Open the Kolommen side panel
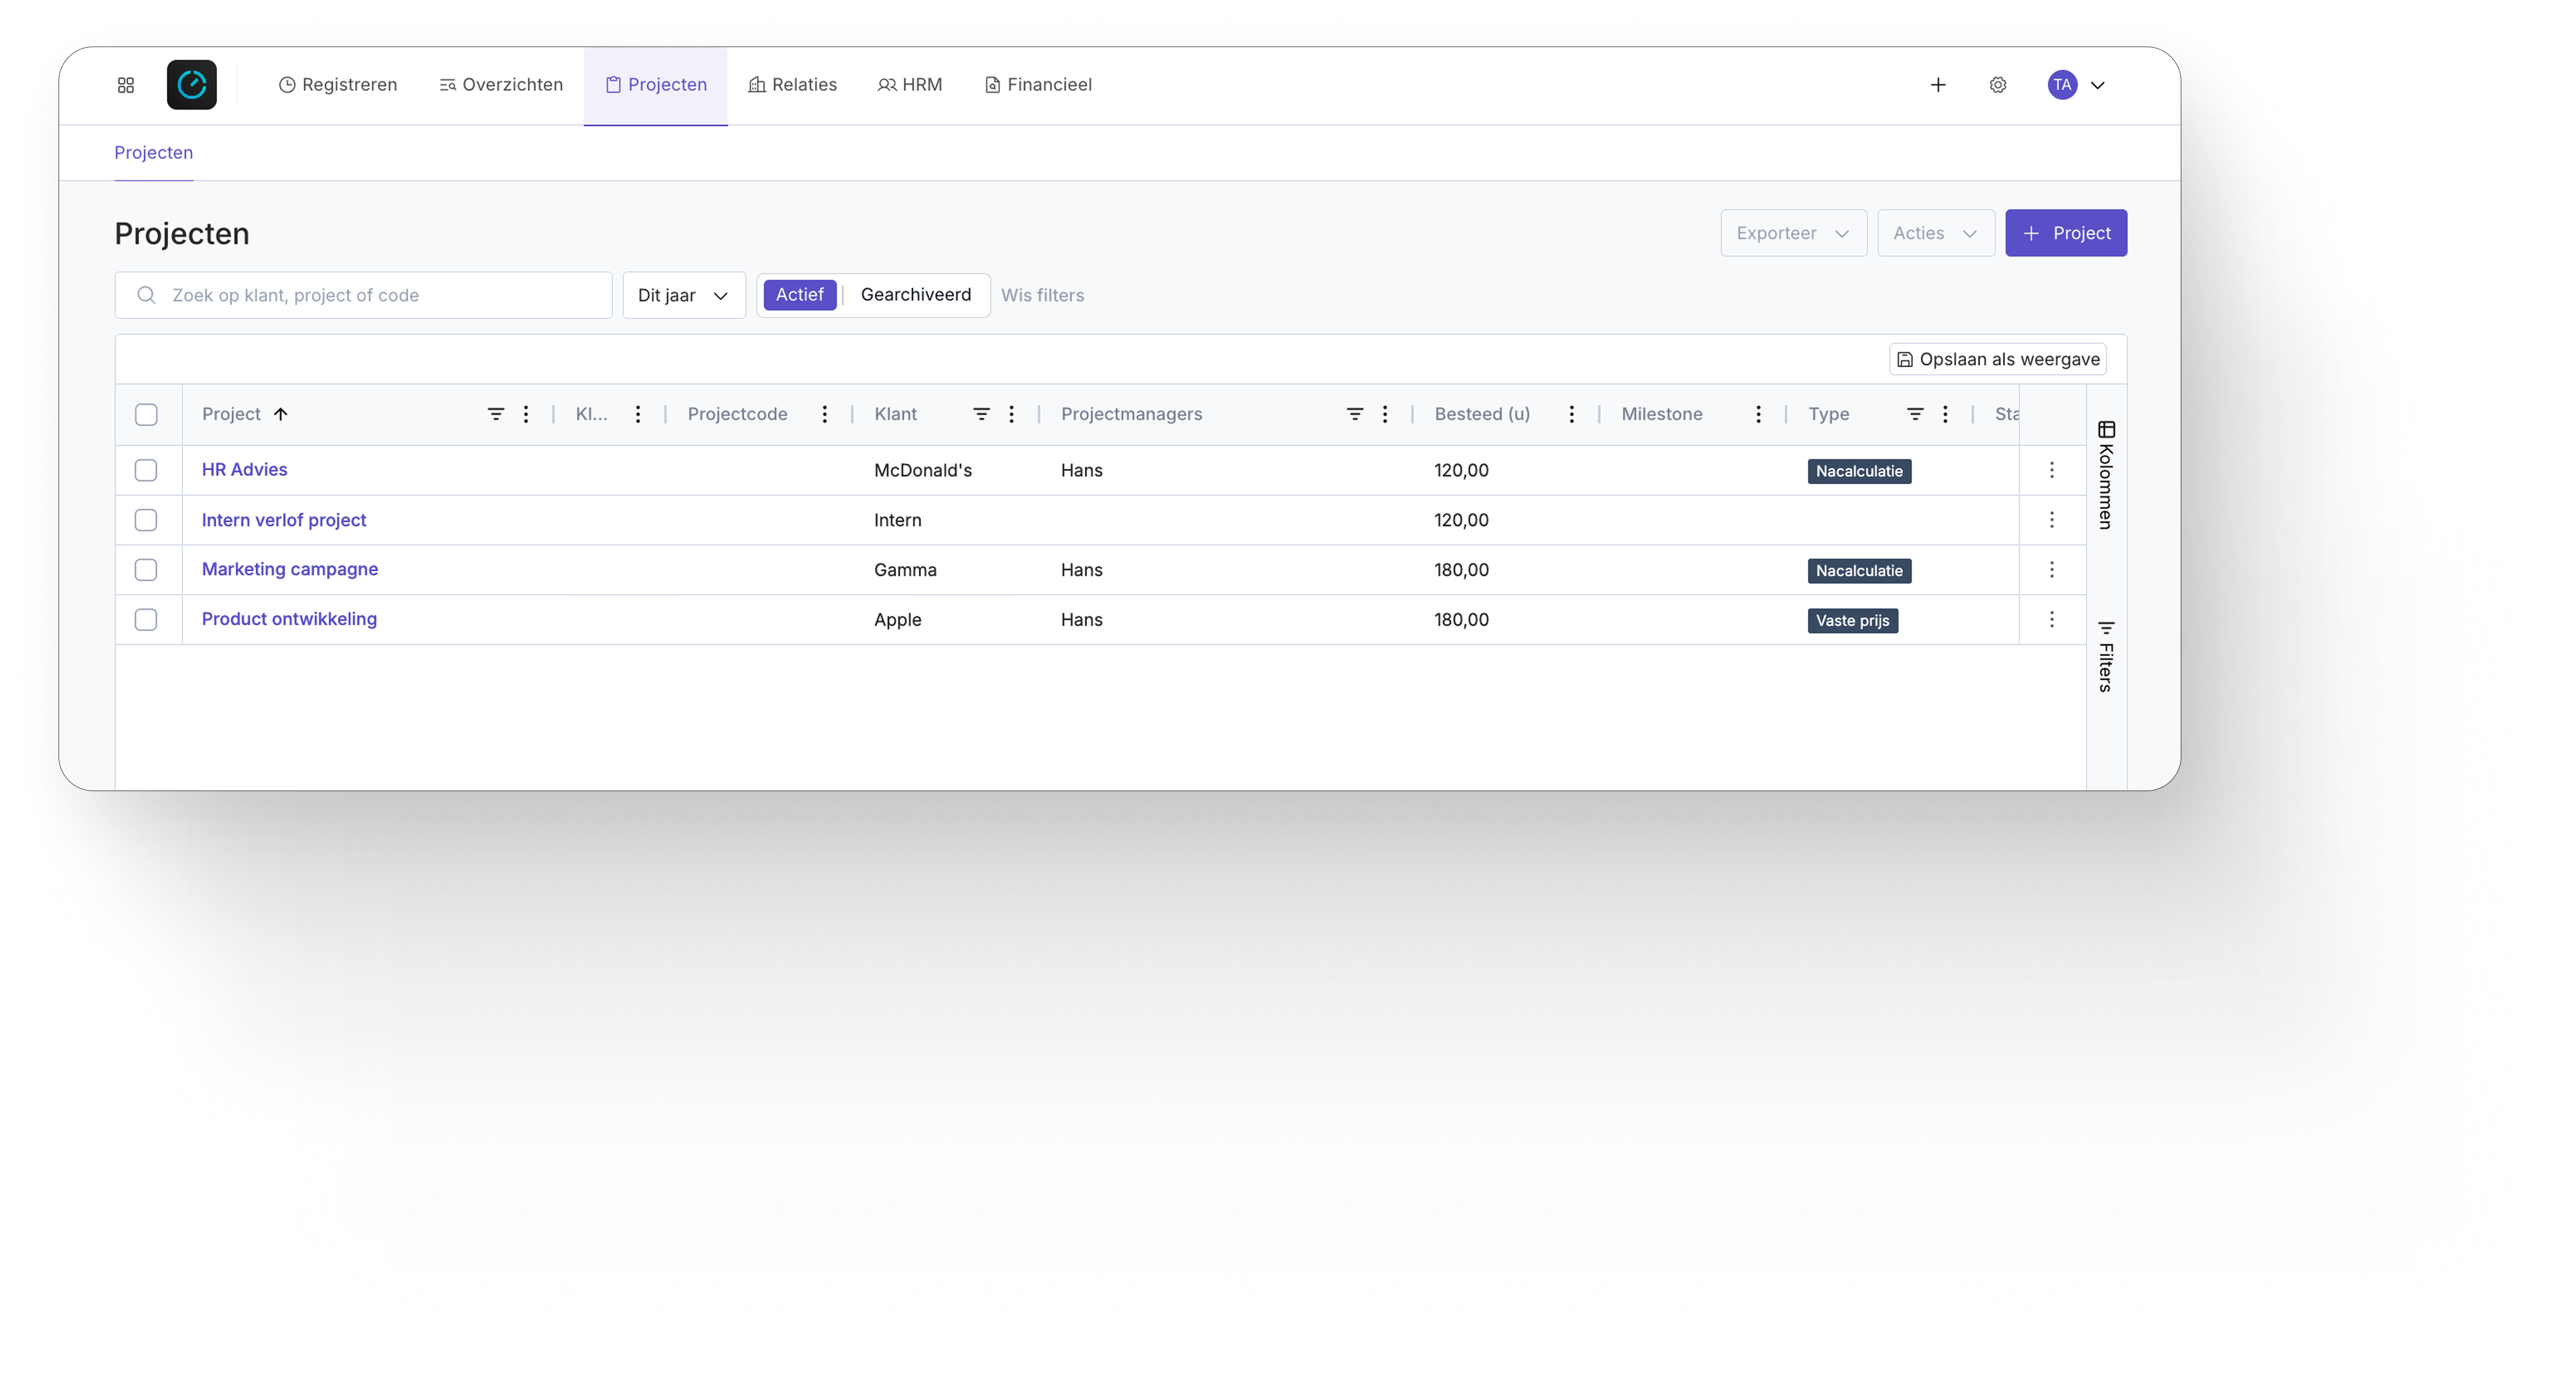Screen dimensions: 2576x1381 pos(2106,476)
